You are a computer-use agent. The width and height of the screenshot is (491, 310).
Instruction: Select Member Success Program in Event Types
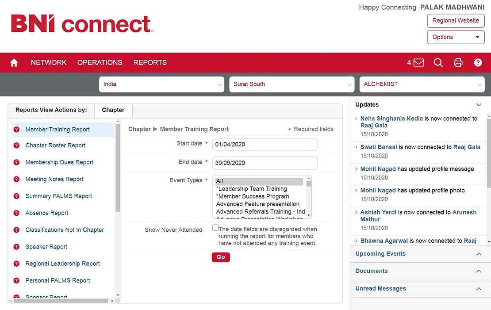[253, 196]
